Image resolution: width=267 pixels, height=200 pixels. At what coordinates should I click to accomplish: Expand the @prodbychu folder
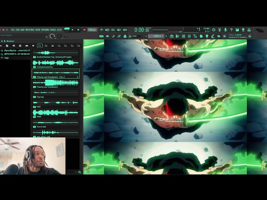click(15, 50)
